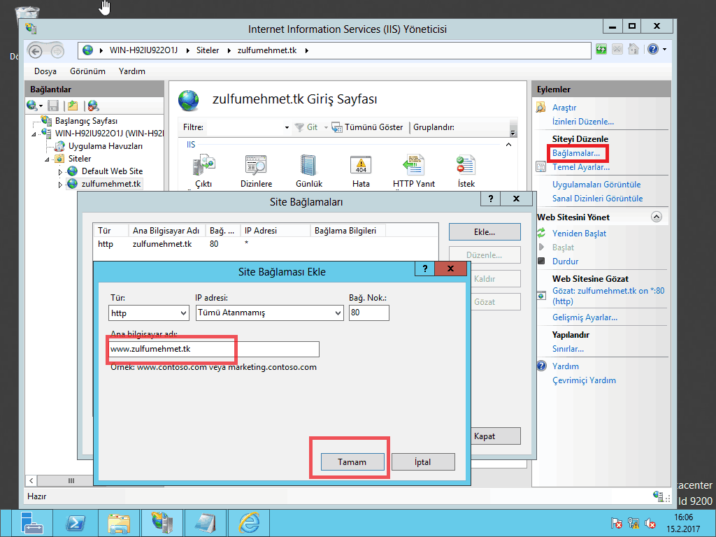Viewport: 716px width, 537px height.
Task: Click İzinleri Düzenle link
Action: [x=582, y=122]
